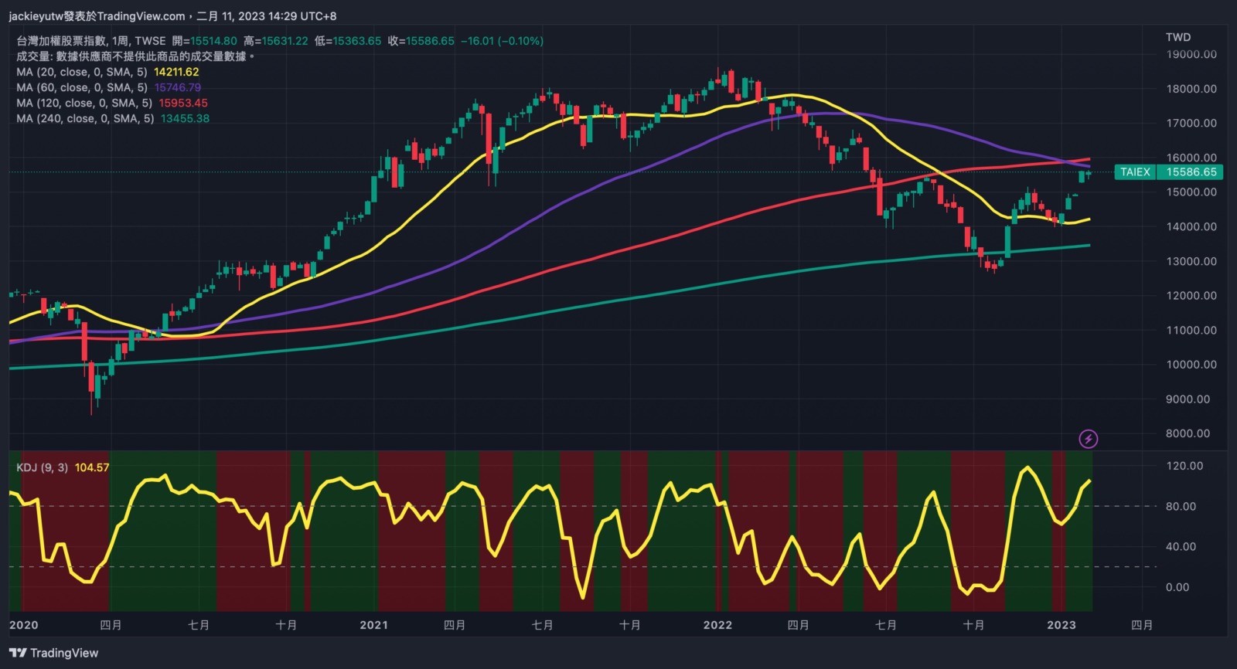
Task: Click the MA 120 indicator legend
Action: 83,103
